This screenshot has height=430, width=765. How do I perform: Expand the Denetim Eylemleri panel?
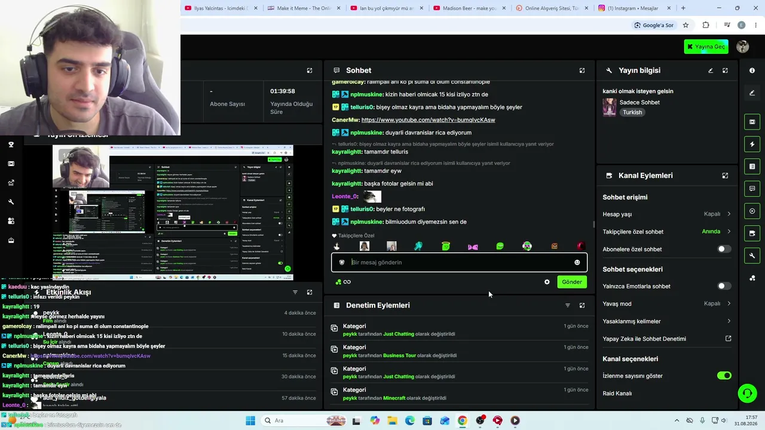tap(582, 305)
